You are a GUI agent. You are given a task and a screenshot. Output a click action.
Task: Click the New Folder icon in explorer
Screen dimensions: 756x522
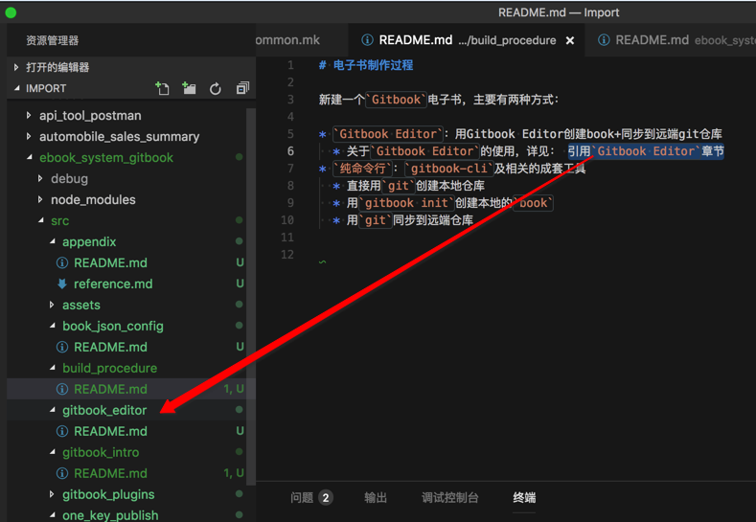click(189, 88)
